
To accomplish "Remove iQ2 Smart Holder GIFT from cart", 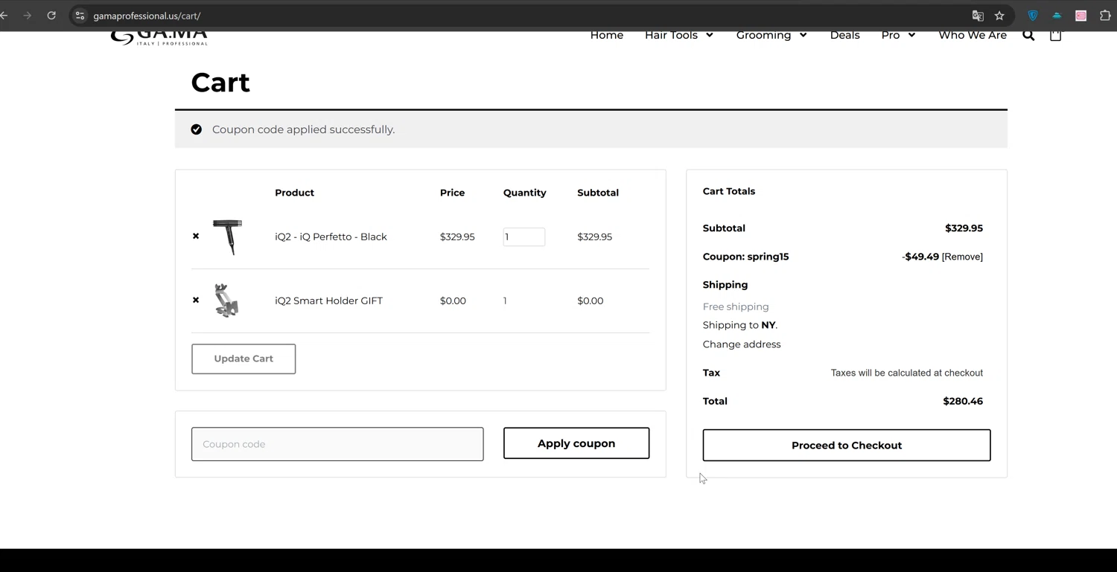I will (x=196, y=301).
